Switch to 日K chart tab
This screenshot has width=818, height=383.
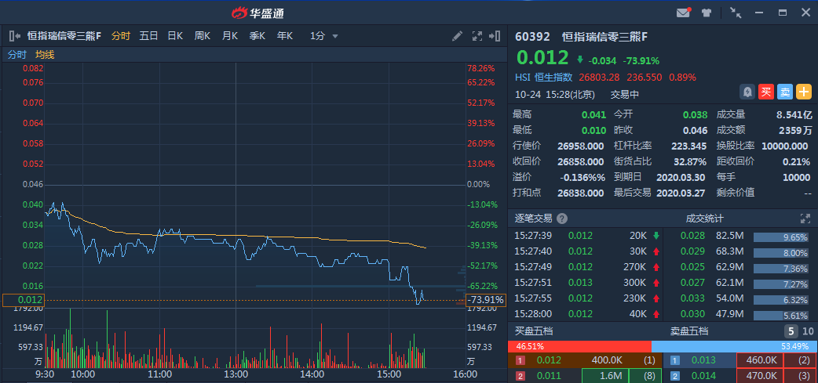click(175, 36)
